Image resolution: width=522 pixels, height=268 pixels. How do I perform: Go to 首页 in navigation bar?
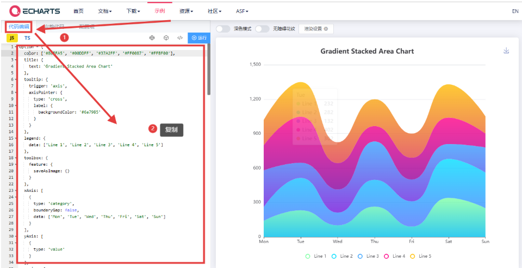(78, 11)
